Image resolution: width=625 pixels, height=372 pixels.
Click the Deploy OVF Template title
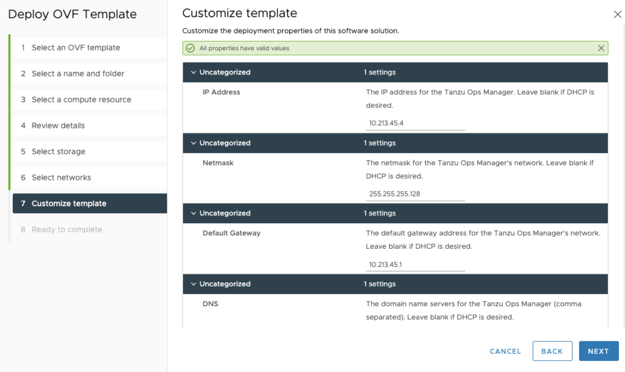pyautogui.click(x=72, y=15)
